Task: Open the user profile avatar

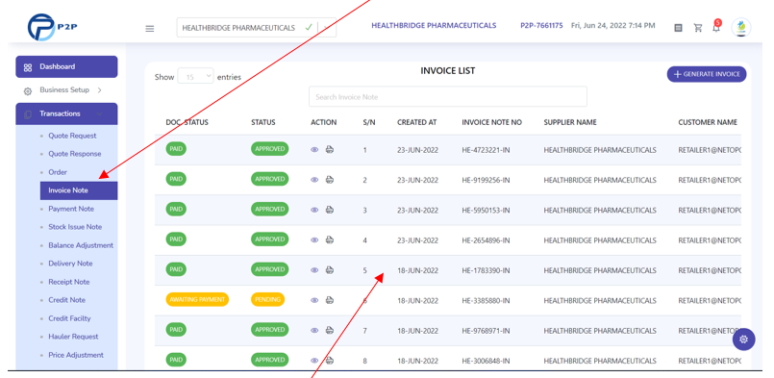Action: pos(741,28)
